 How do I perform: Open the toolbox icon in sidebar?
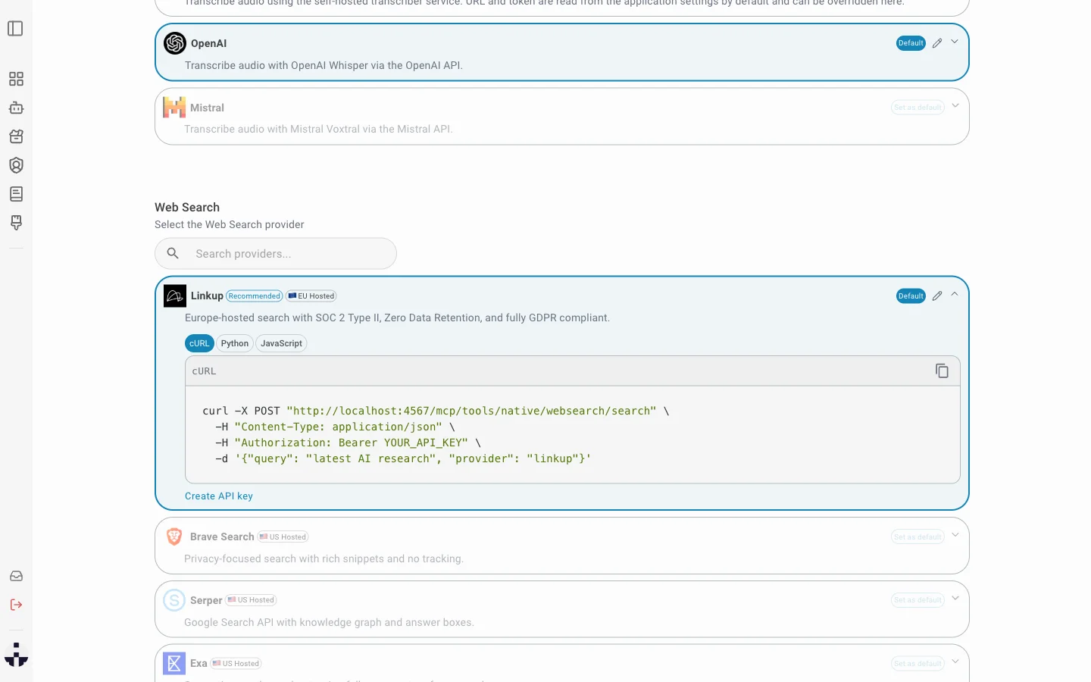point(16,136)
